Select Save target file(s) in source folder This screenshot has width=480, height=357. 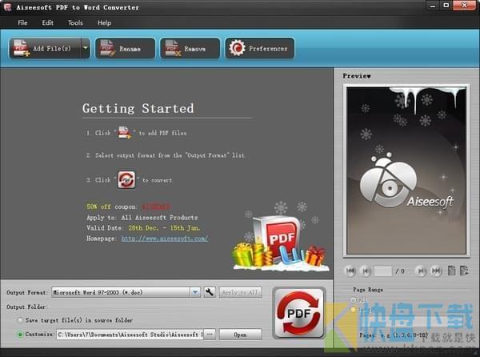[20, 320]
